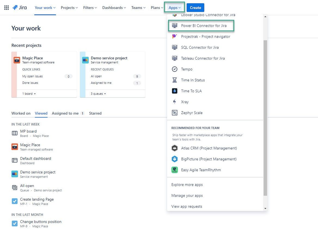318x230 pixels.
Task: Open Assigned to me queue link
Action: [x=101, y=83]
